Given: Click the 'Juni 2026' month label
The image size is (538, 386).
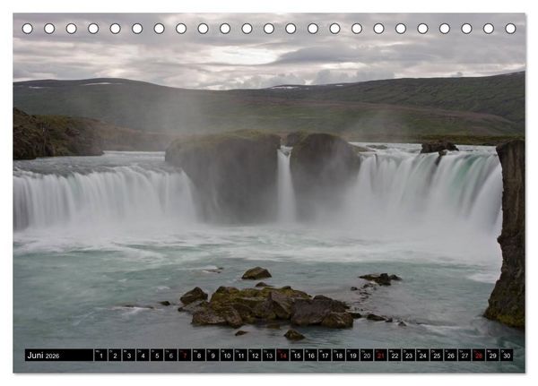Looking at the screenshot, I should [43, 356].
